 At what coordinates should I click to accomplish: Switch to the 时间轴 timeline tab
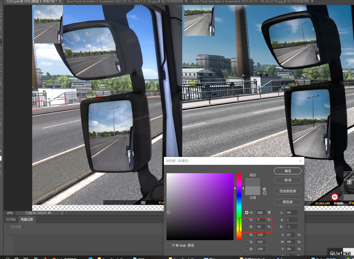(x=11, y=219)
